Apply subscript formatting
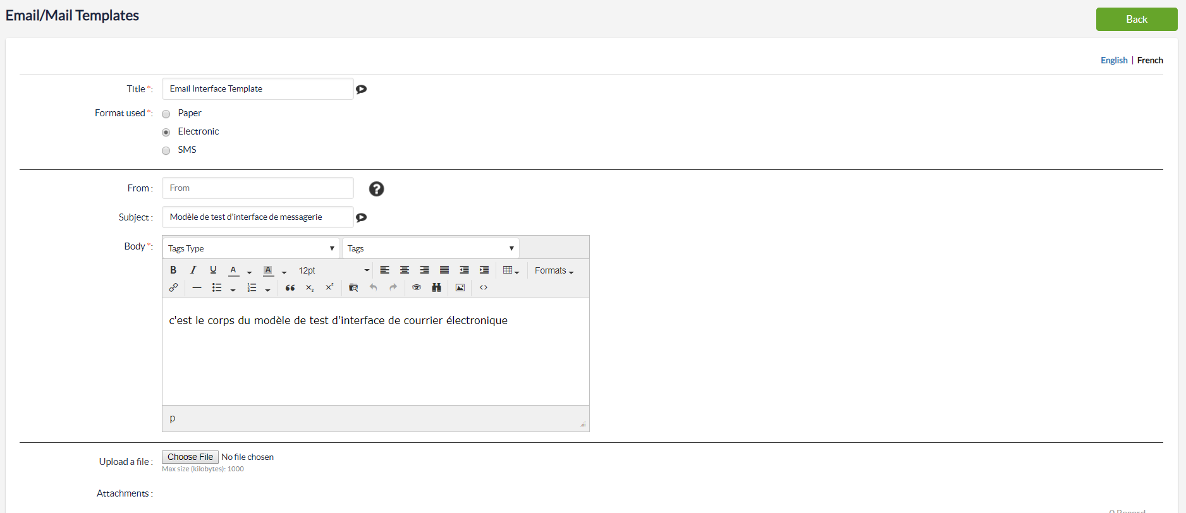The width and height of the screenshot is (1186, 513). 310,287
